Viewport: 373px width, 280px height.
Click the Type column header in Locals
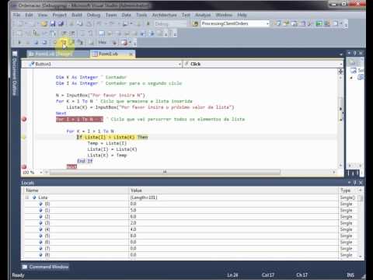pos(348,191)
